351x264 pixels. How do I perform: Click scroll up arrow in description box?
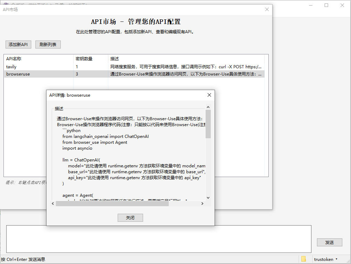pos(208,107)
